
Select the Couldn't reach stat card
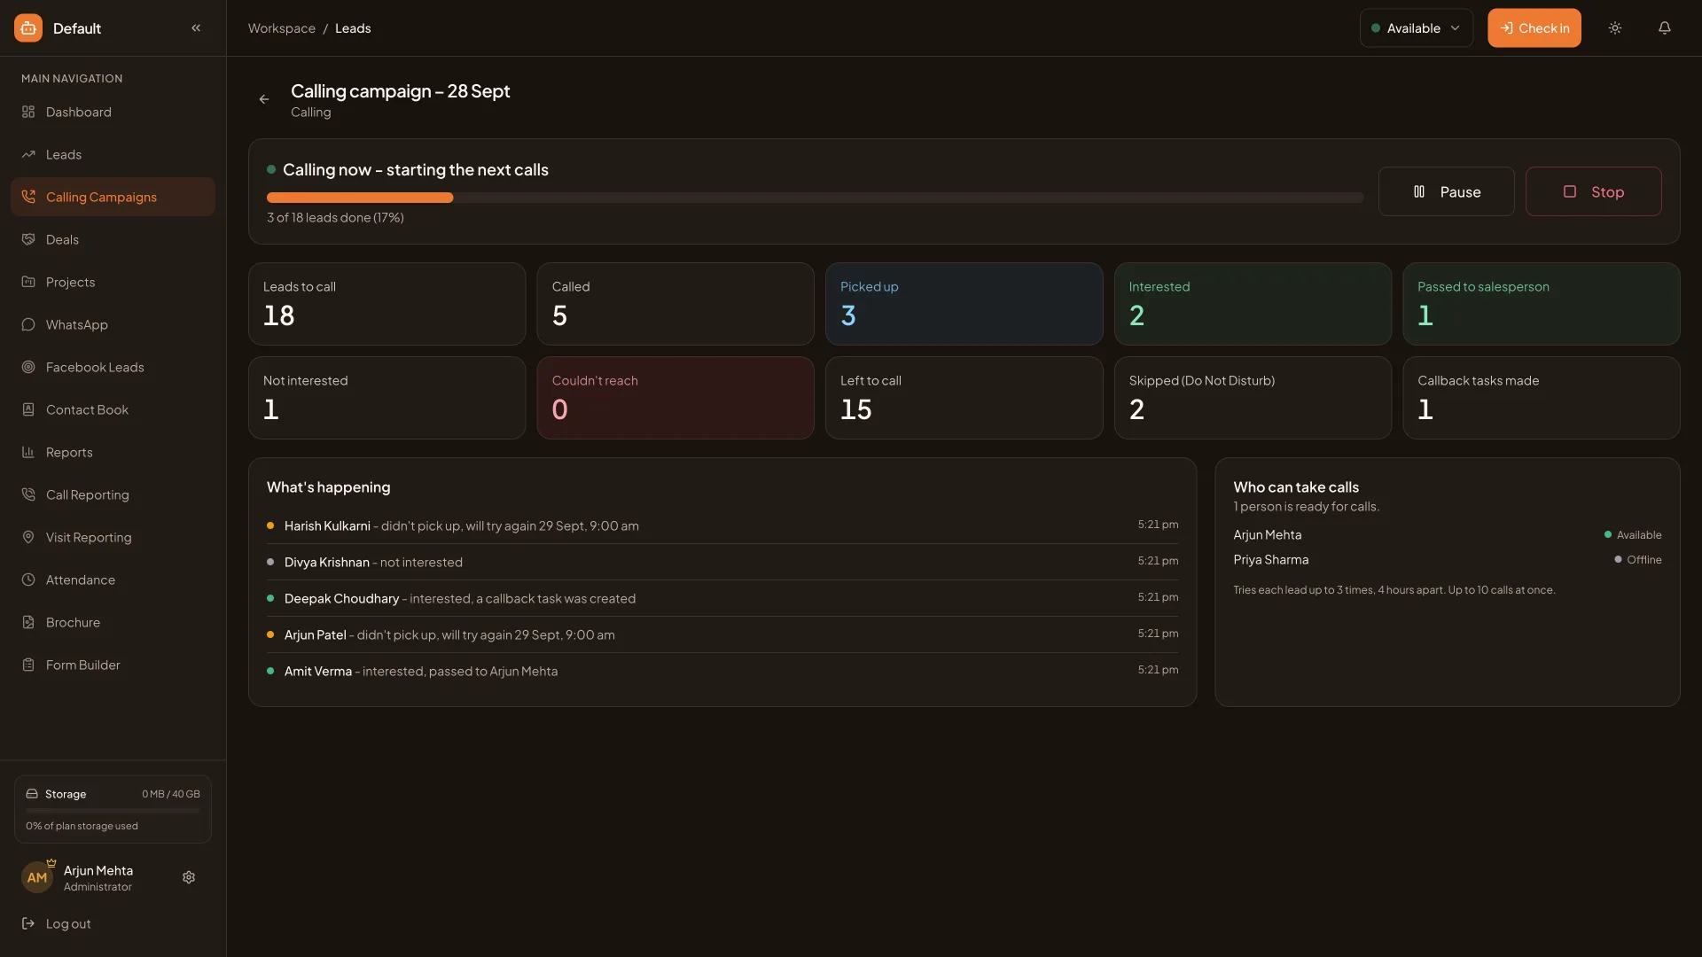675,398
